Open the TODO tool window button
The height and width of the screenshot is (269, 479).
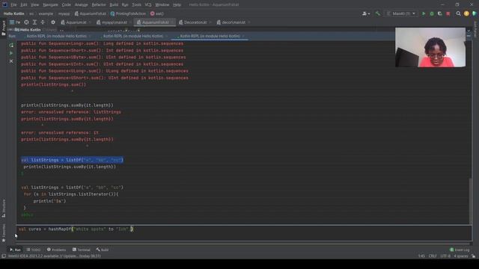(x=33, y=250)
